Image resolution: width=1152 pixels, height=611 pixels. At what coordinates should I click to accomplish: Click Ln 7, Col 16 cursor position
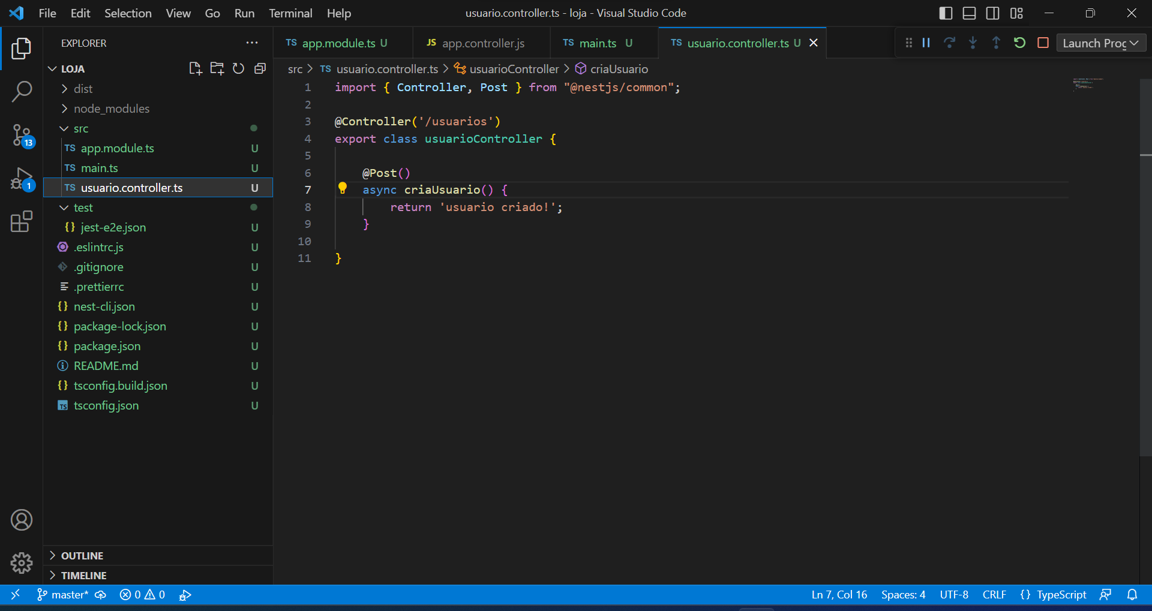(x=839, y=594)
